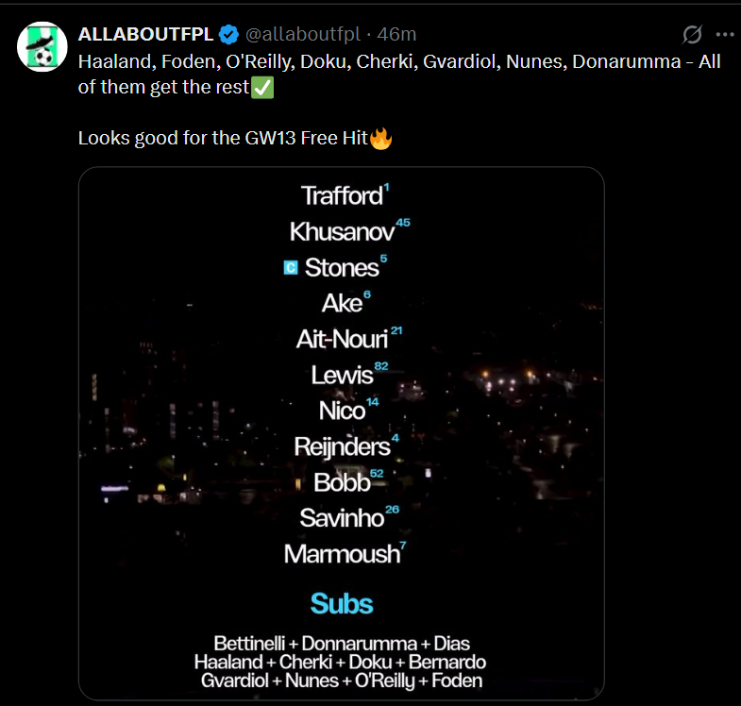Open the @allaboutfpl handle link
Image resolution: width=741 pixels, height=706 pixels.
303,35
